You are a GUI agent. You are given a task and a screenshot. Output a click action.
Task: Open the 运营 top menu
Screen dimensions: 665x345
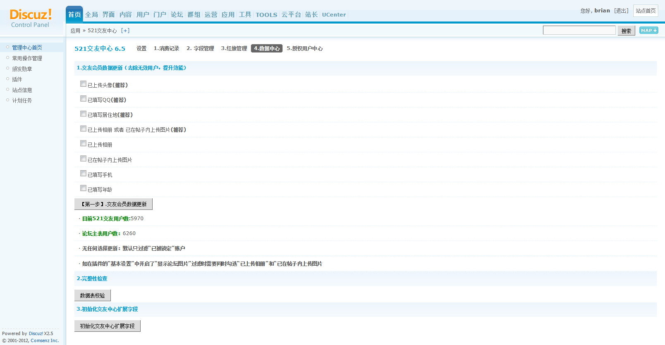tap(211, 14)
